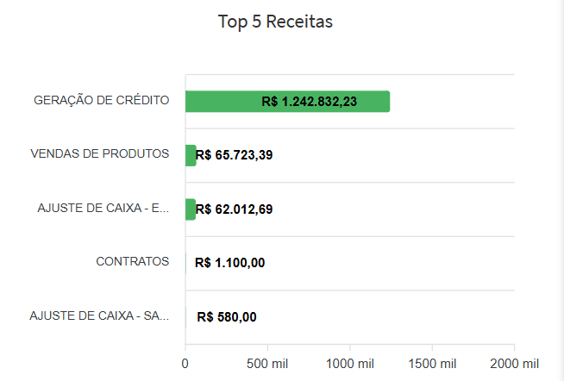The height and width of the screenshot is (381, 564).
Task: Click the vertical divider strip at the chart's right edge
Action: [558, 190]
